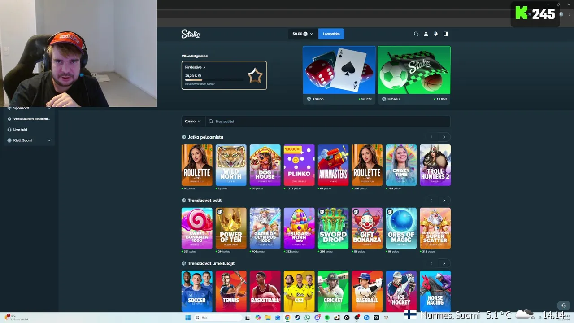Open the Power of Ten game

[x=231, y=228]
